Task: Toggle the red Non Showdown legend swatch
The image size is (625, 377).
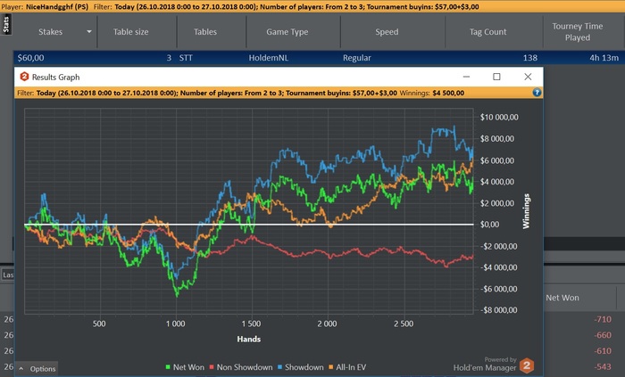Action: coord(212,367)
